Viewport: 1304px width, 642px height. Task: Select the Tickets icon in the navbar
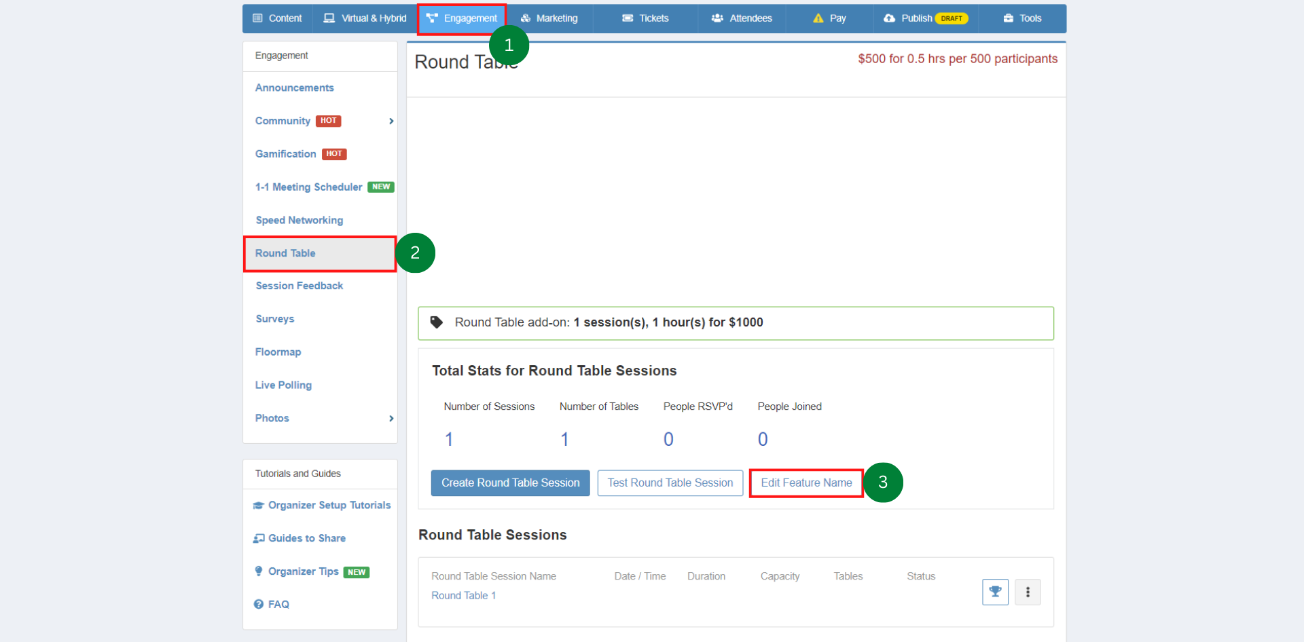(x=628, y=18)
